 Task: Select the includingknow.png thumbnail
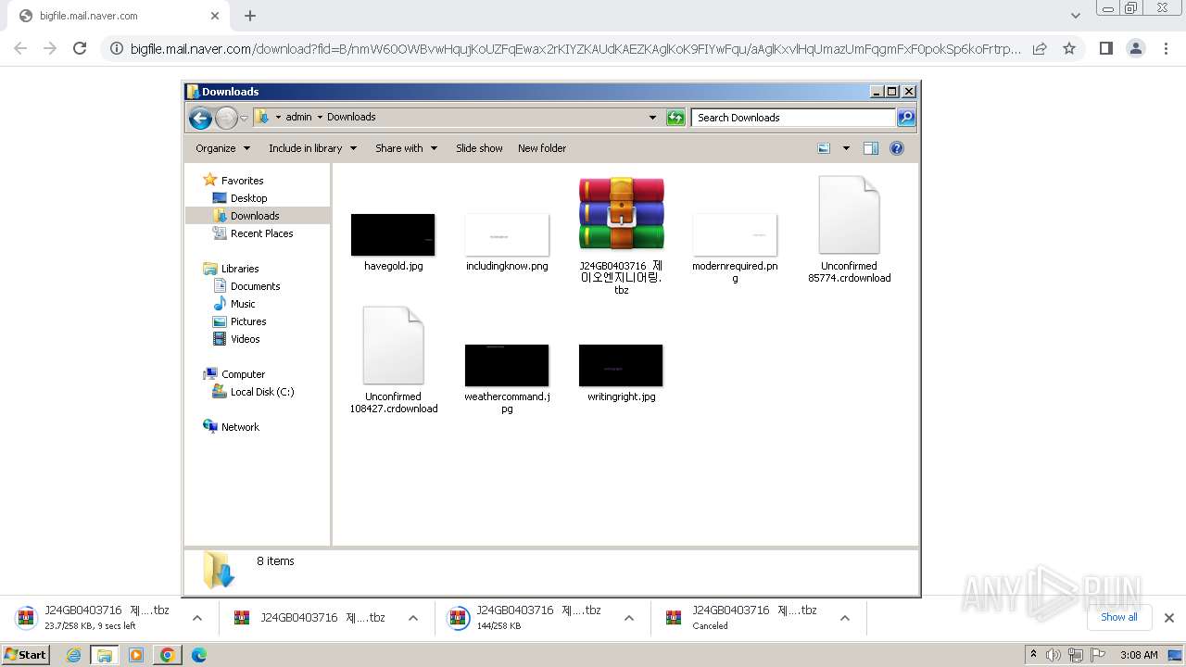point(507,234)
